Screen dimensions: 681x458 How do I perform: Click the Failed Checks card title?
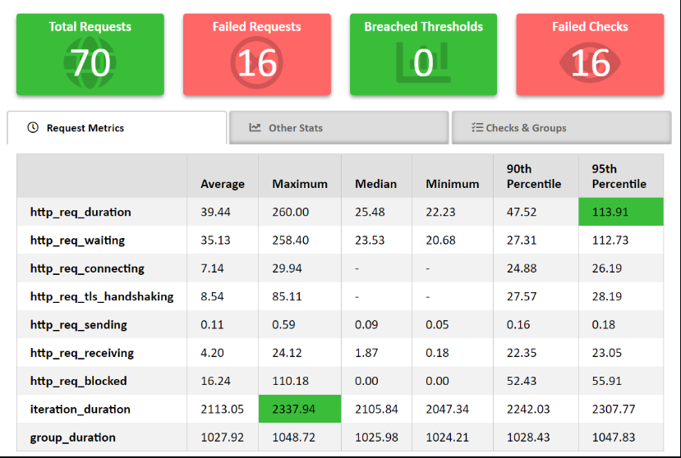(590, 27)
